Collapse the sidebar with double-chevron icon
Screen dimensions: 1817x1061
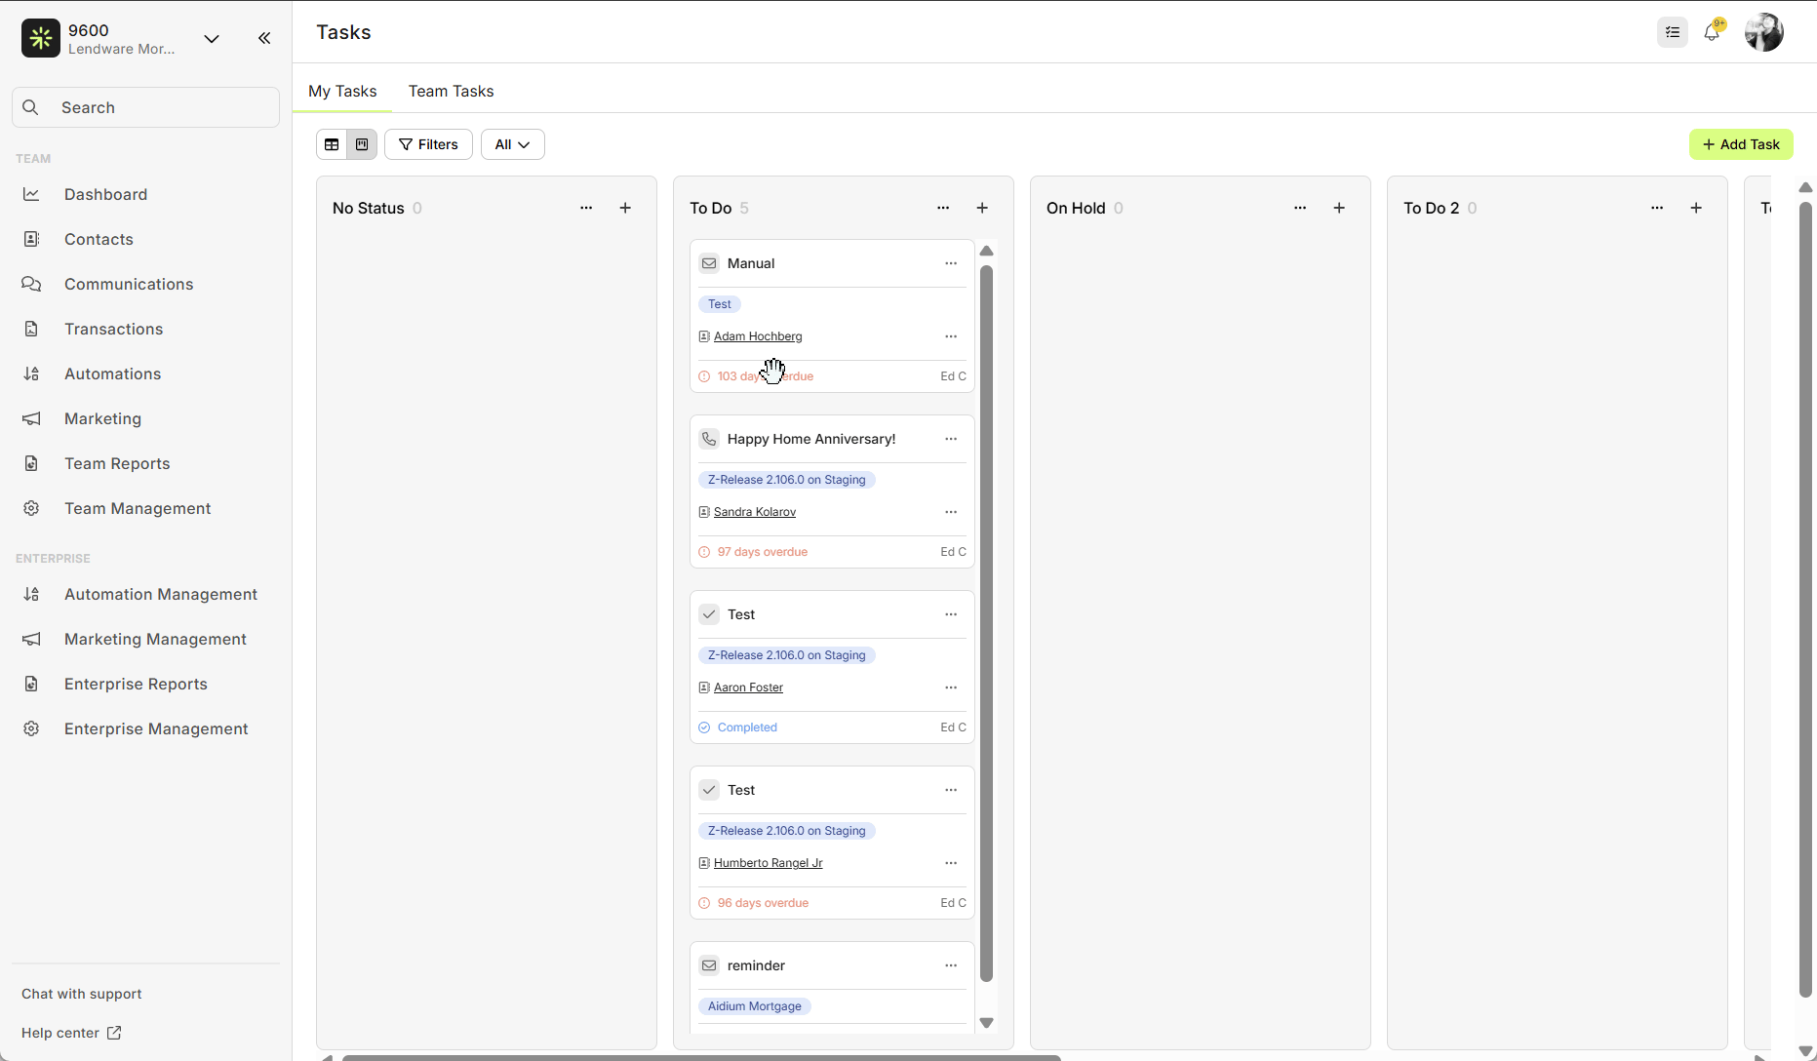(264, 38)
